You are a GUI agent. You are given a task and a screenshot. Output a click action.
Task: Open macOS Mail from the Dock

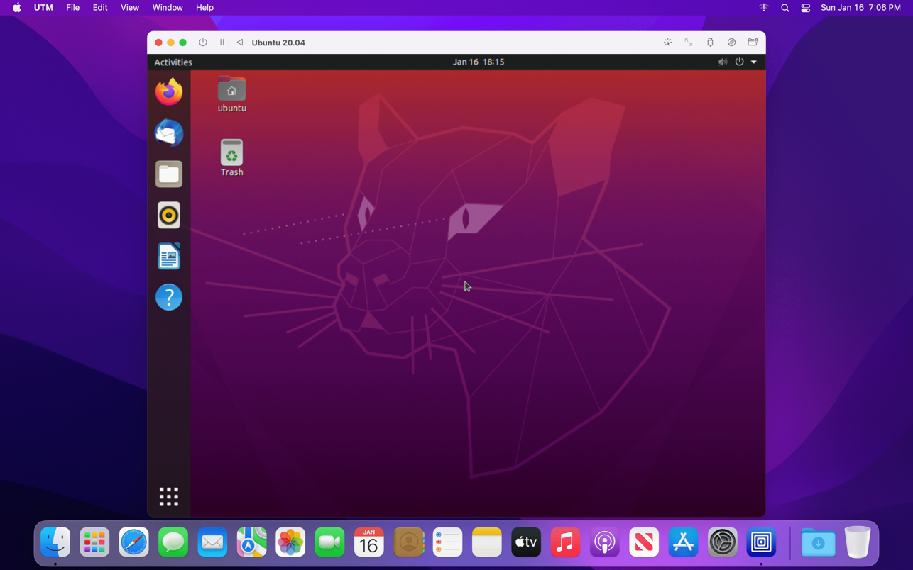(x=212, y=542)
